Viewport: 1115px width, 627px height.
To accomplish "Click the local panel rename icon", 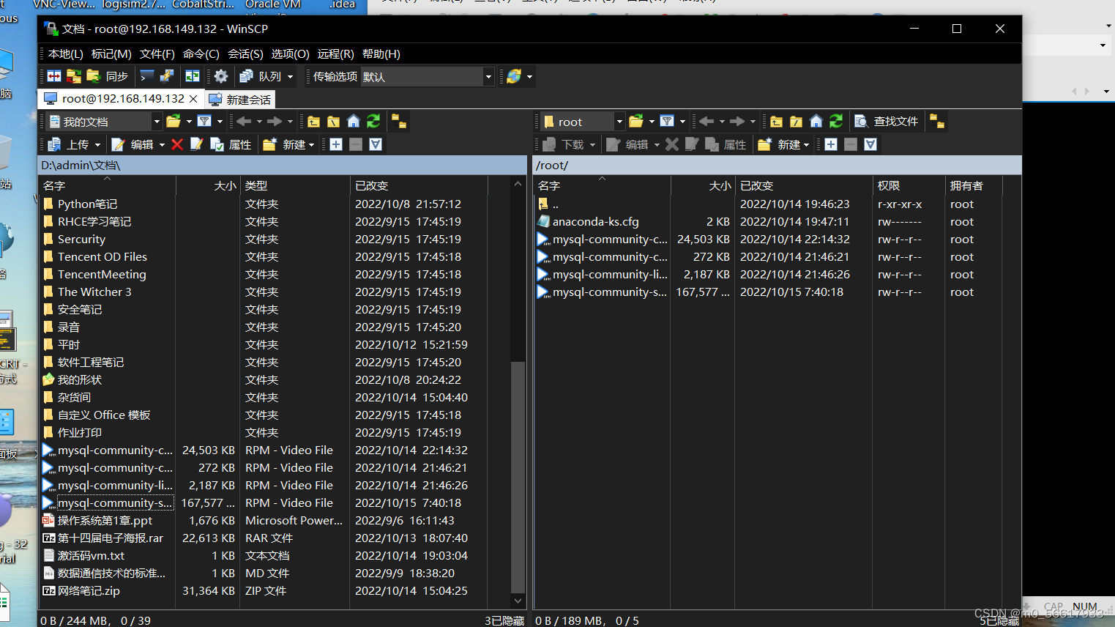I will (196, 144).
